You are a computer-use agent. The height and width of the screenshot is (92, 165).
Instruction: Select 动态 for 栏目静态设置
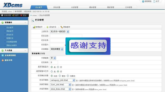(x=52, y=76)
